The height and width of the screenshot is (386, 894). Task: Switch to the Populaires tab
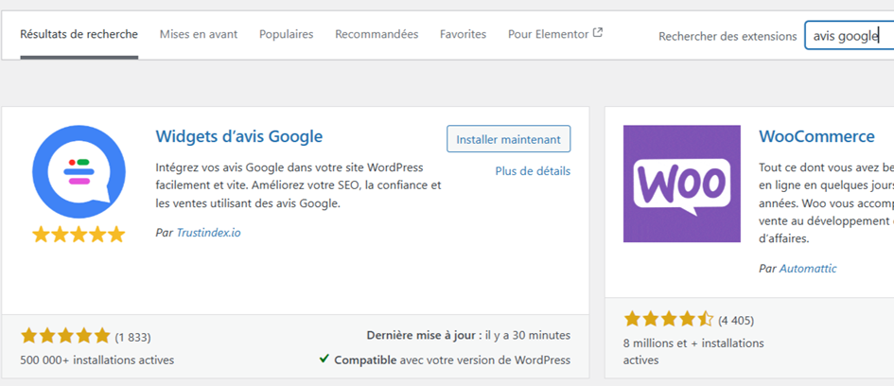point(287,34)
